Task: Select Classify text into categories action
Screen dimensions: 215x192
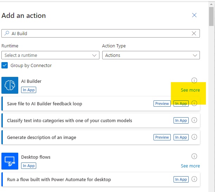Action: 100,120
